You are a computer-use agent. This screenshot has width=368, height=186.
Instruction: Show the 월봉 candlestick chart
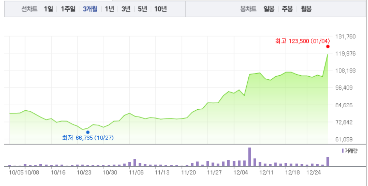306,9
